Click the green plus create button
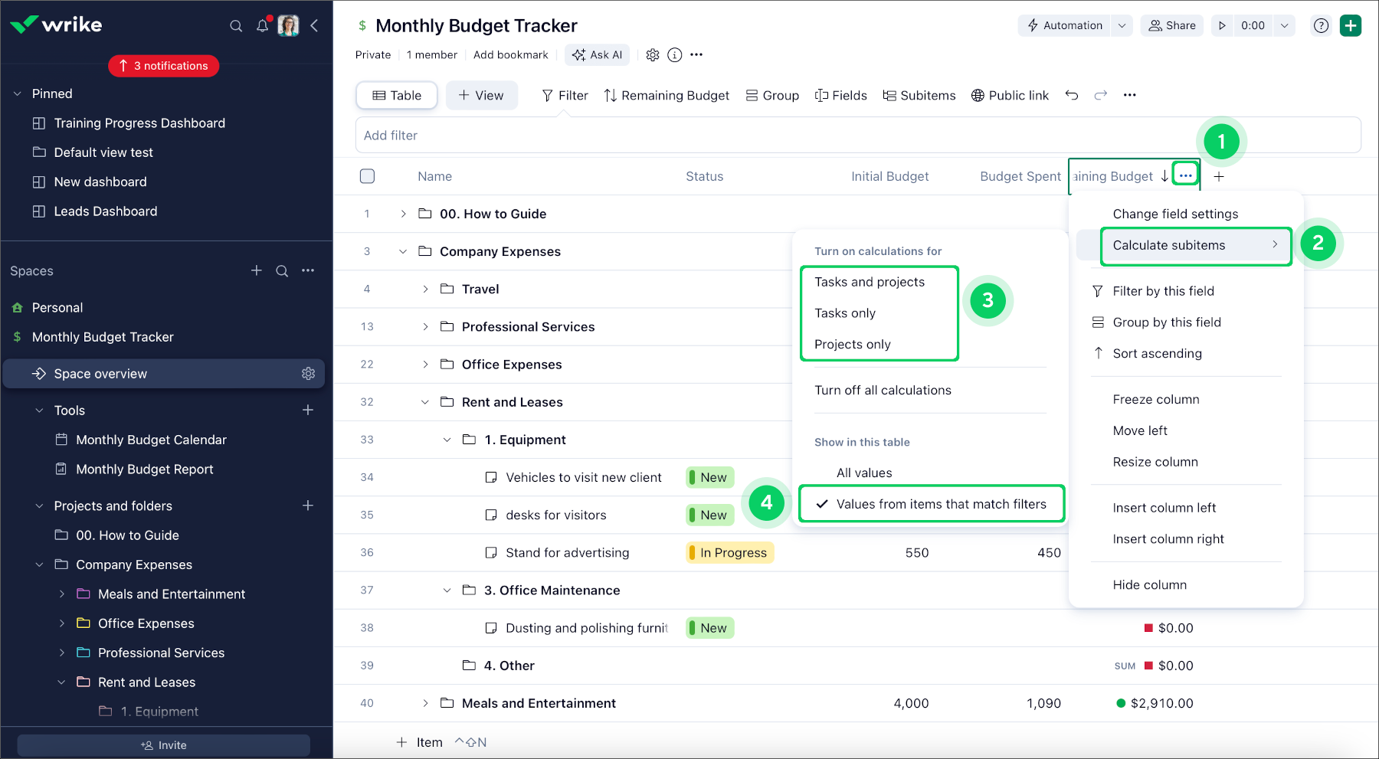The image size is (1379, 759). coord(1350,26)
